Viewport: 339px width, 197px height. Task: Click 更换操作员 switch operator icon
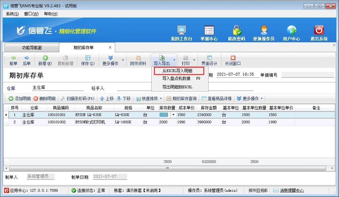point(264,30)
